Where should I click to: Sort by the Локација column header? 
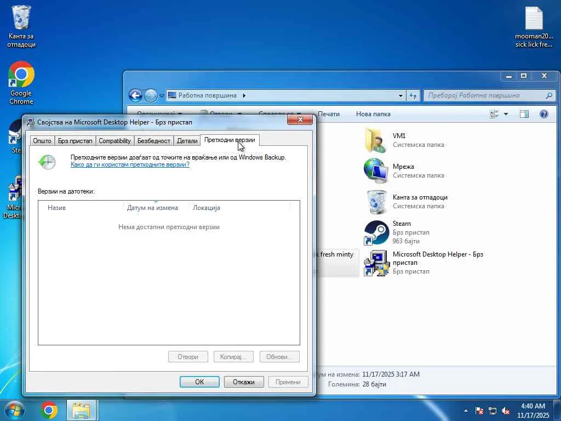pos(239,208)
